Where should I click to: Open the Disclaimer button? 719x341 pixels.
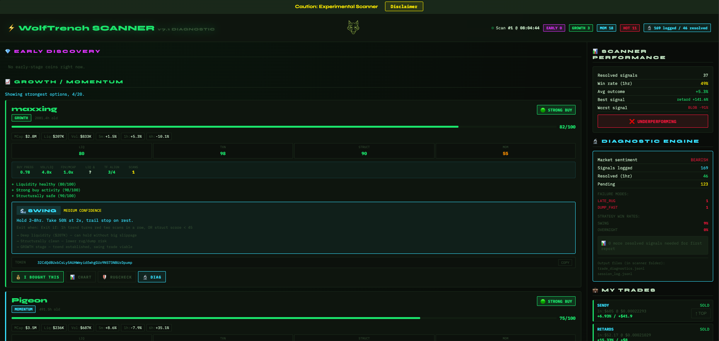pos(404,7)
